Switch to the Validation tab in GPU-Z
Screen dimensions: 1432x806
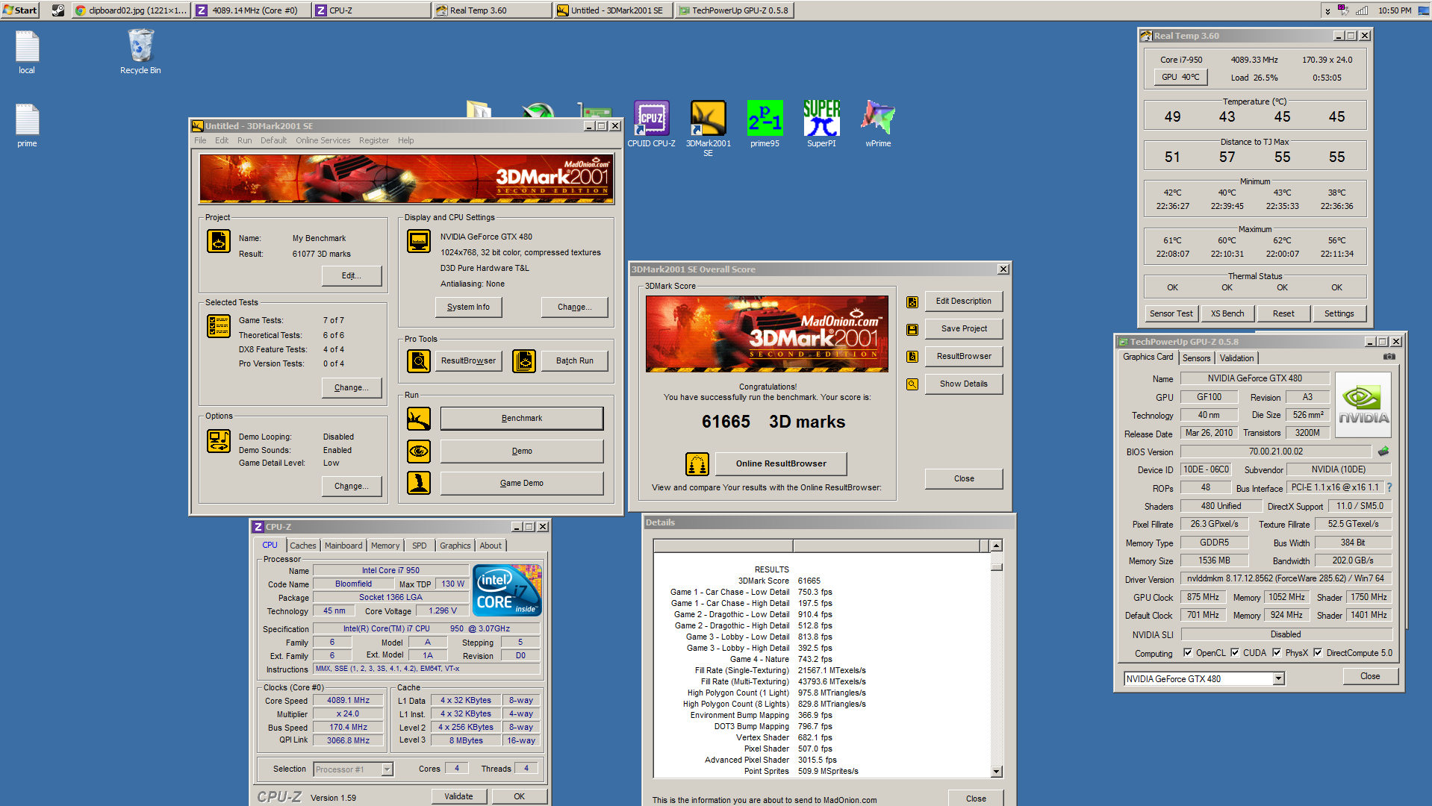(1236, 358)
